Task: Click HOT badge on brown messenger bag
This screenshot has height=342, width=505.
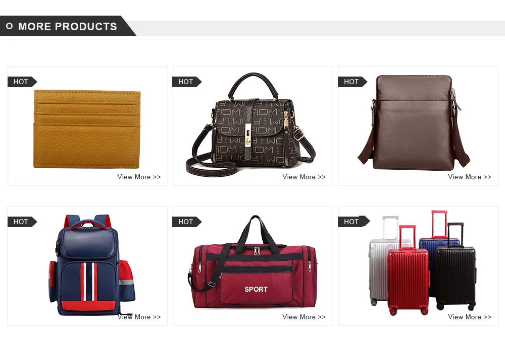Action: [352, 82]
